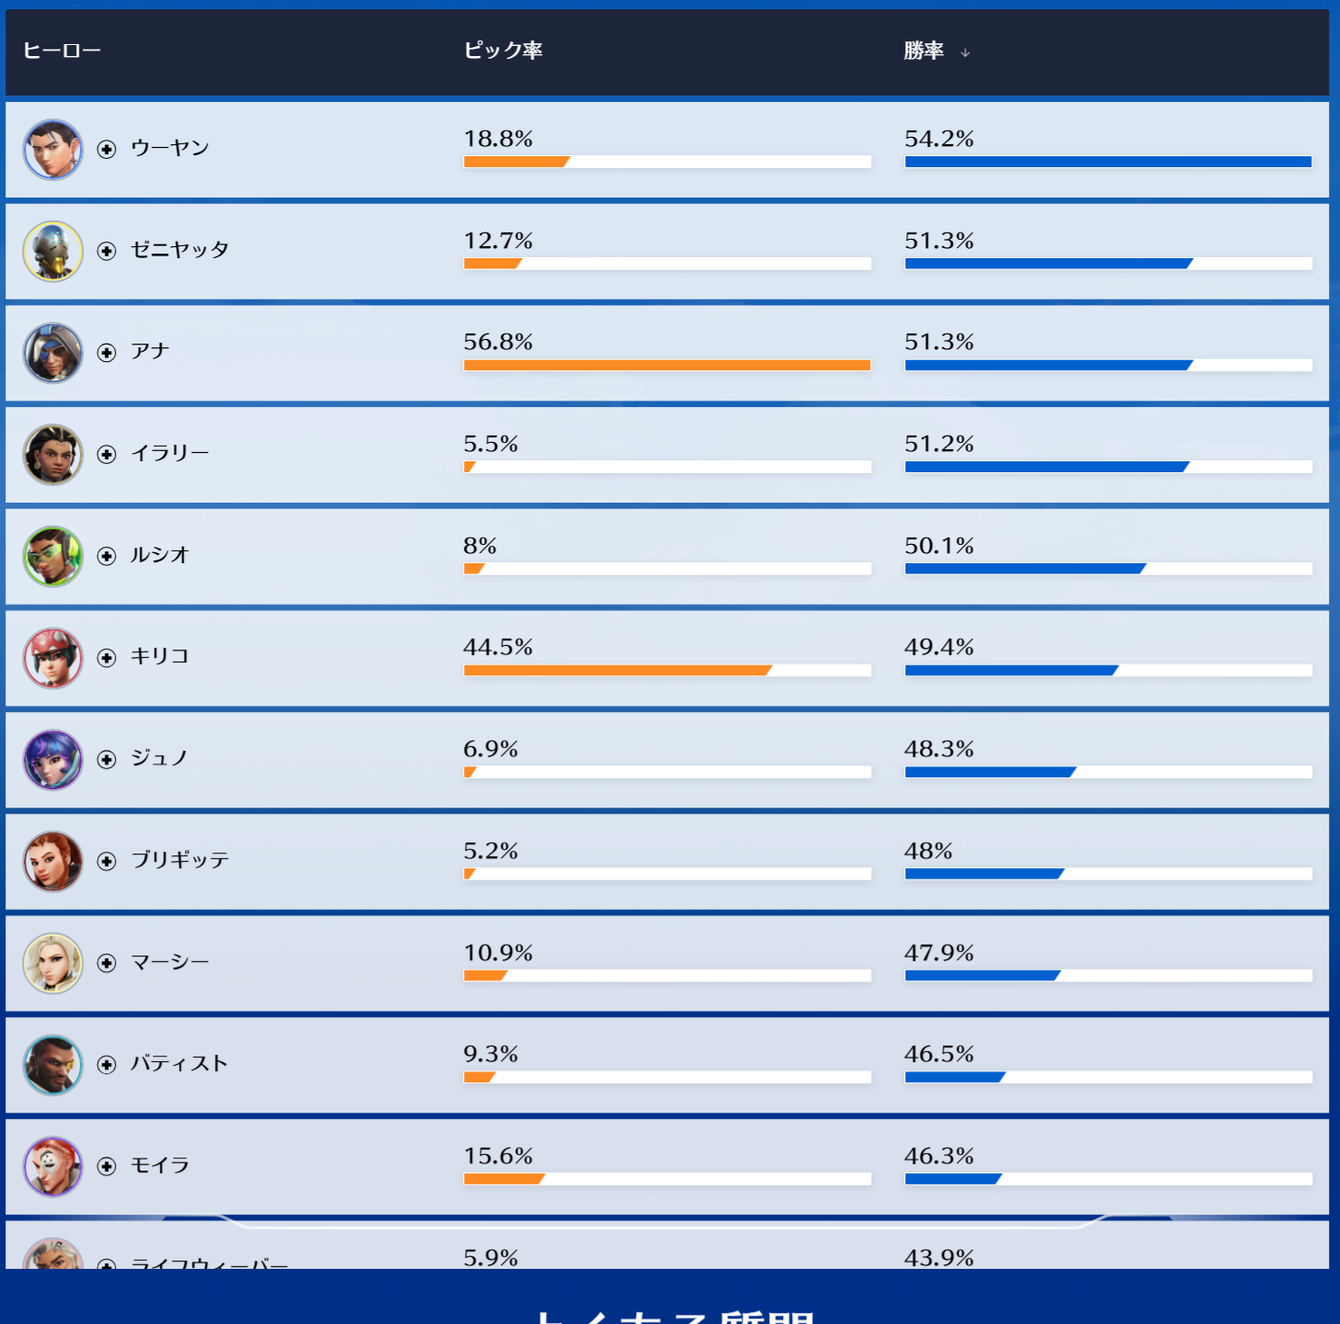Image resolution: width=1340 pixels, height=1324 pixels.
Task: Click the イラリー hero portrait
Action: click(52, 455)
